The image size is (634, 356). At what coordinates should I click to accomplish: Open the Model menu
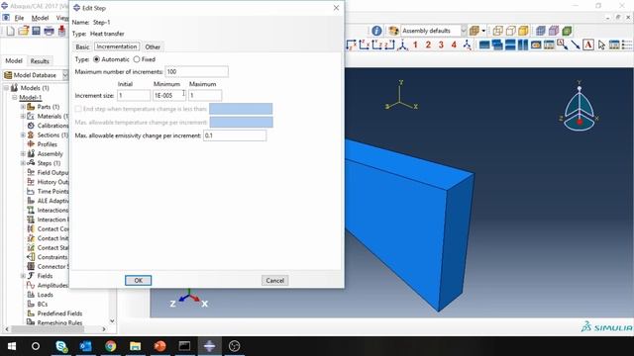pyautogui.click(x=40, y=18)
